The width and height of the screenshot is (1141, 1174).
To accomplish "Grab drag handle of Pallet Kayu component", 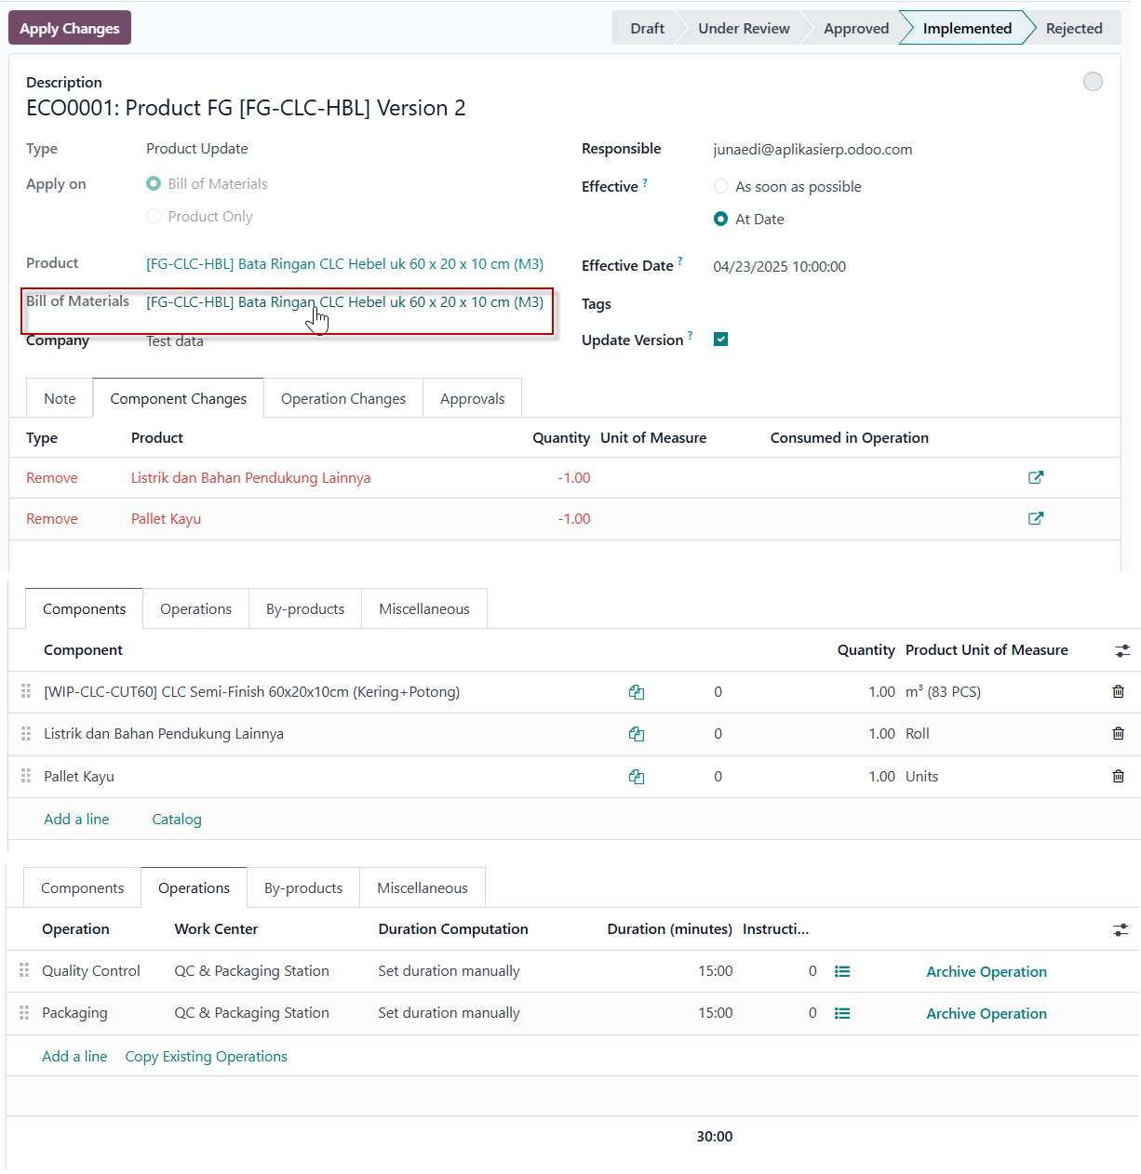I will pyautogui.click(x=26, y=776).
